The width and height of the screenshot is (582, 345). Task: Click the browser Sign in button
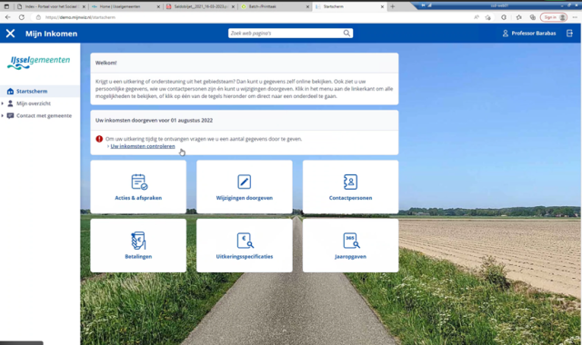point(554,17)
